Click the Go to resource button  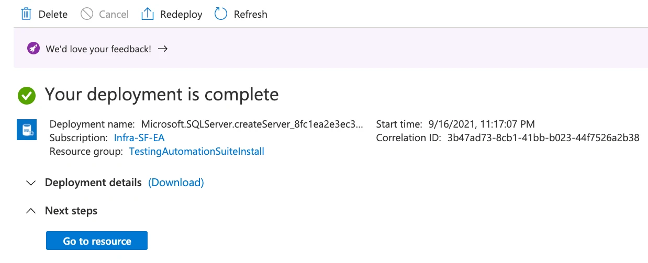(97, 241)
